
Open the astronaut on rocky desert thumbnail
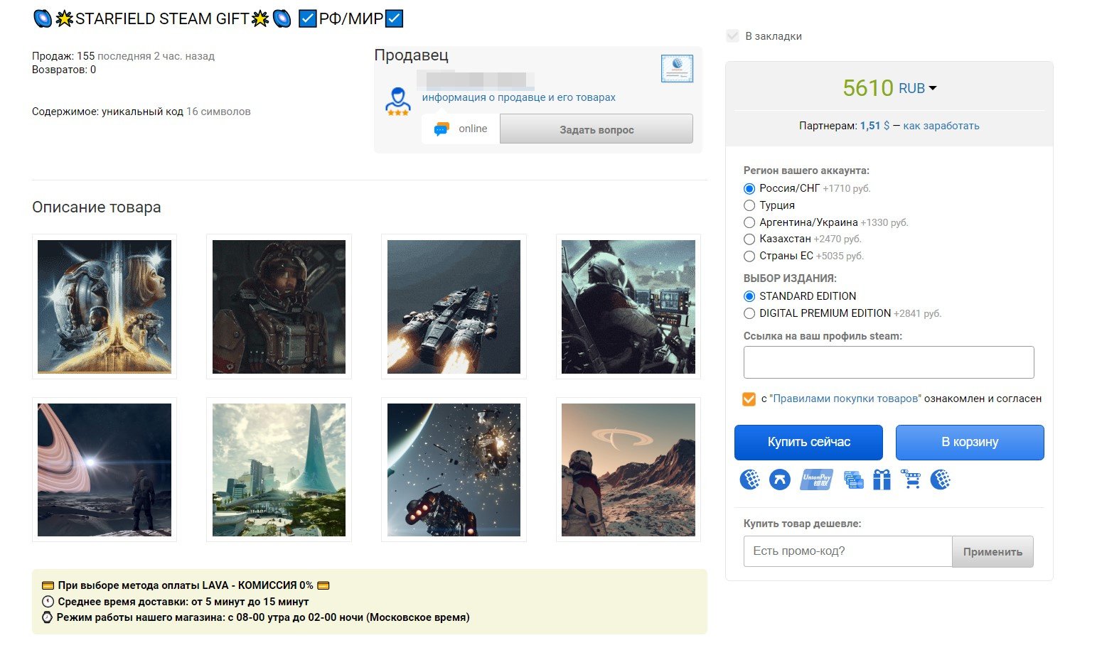pos(628,470)
